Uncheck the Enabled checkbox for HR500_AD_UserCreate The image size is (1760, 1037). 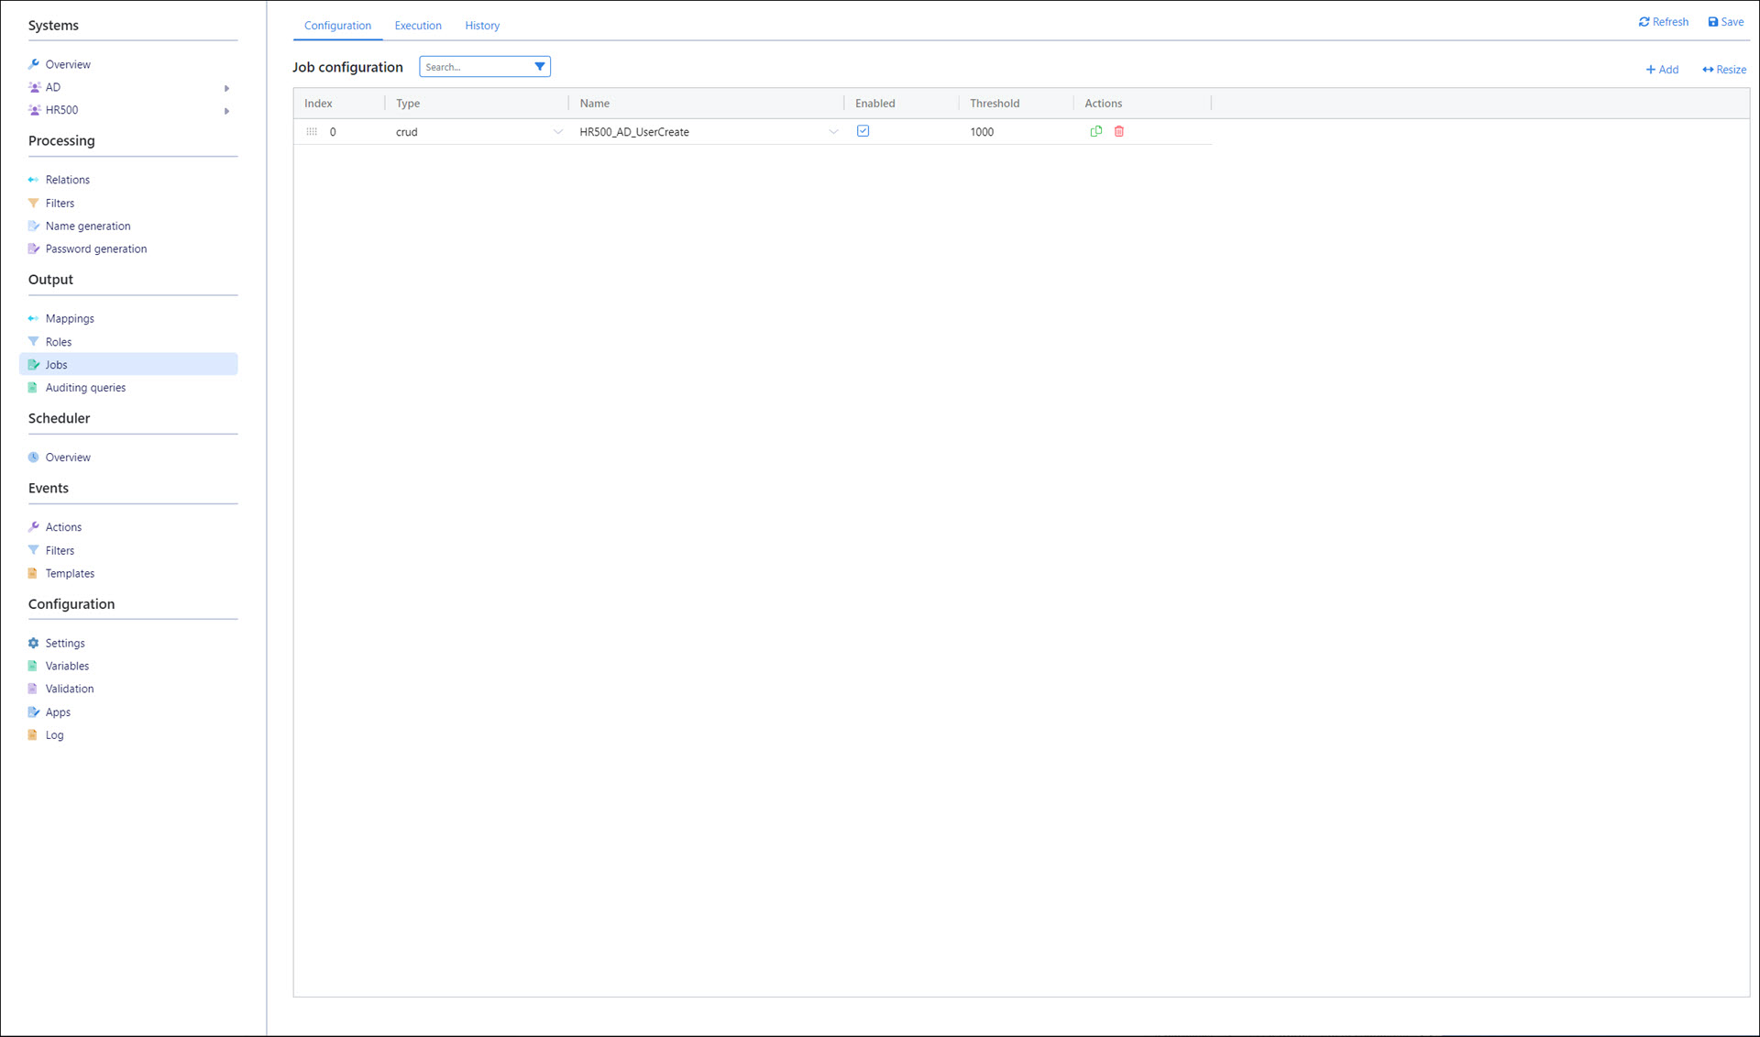(x=863, y=131)
